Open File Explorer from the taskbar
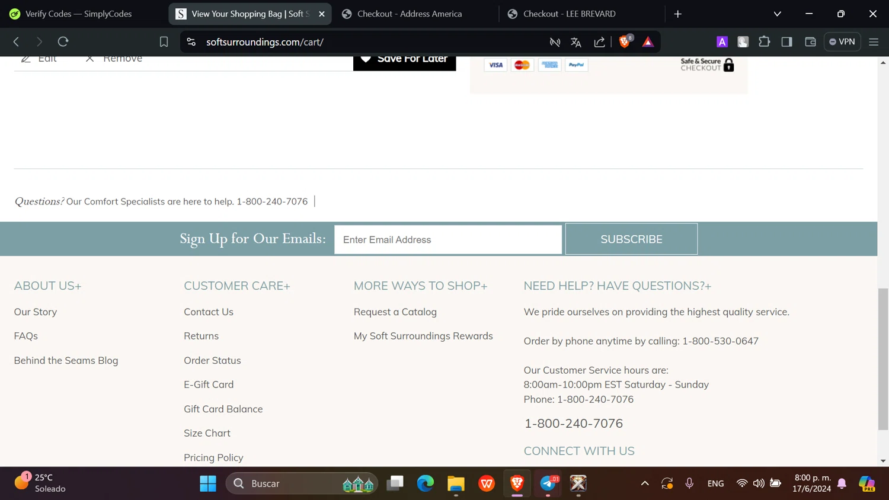The width and height of the screenshot is (889, 500). tap(456, 483)
